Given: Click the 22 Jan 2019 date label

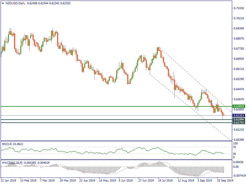Looking at the screenshot, I should coord(8,181).
